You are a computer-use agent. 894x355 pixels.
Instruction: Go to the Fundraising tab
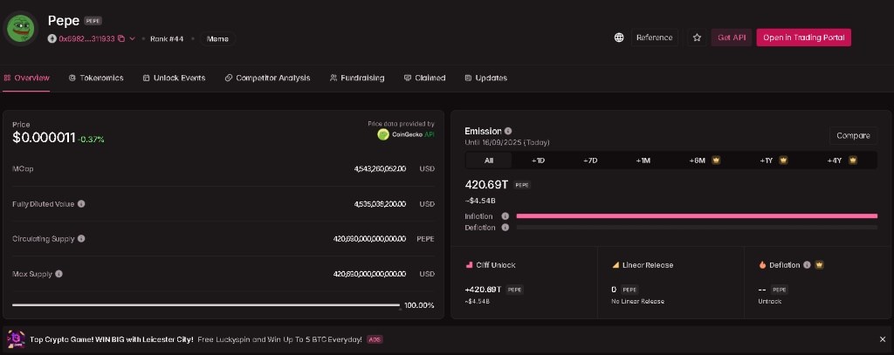tap(357, 78)
